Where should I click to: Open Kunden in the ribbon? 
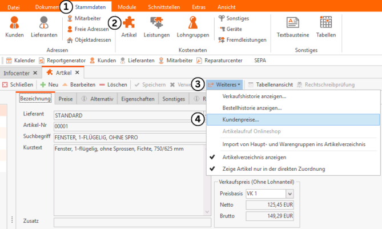[x=14, y=27]
